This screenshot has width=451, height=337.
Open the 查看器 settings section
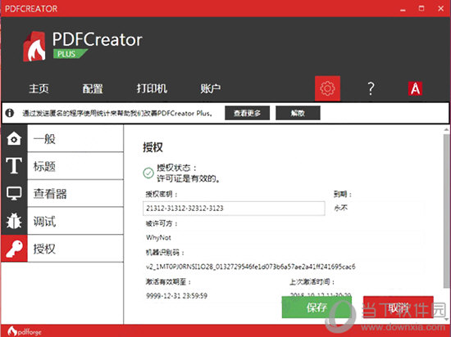click(75, 194)
